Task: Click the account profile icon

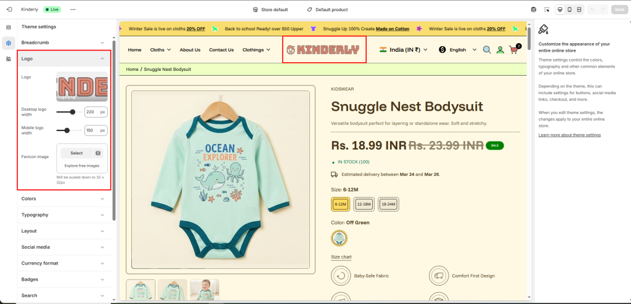Action: pos(500,50)
